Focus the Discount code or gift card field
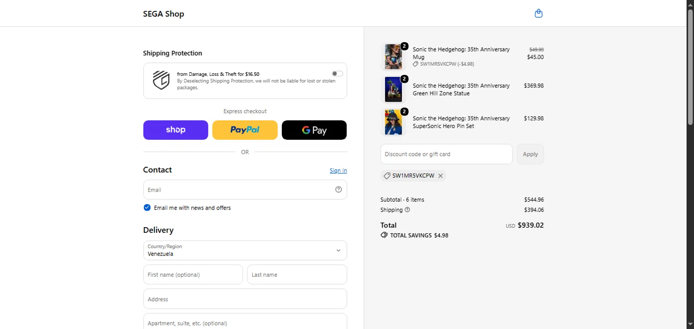 pos(446,154)
